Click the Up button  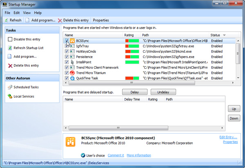tap(234, 109)
